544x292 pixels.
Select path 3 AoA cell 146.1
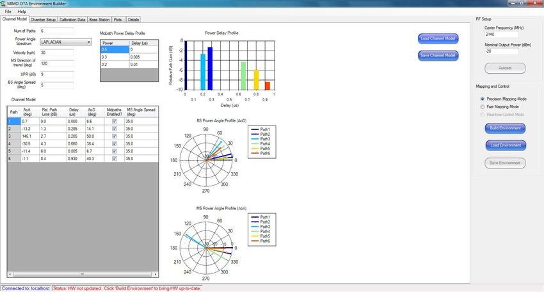(x=30, y=136)
